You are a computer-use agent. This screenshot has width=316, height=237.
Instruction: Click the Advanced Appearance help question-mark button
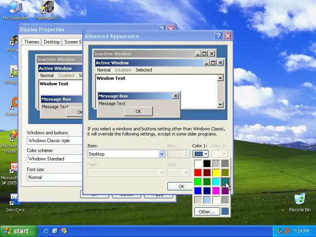[219, 36]
